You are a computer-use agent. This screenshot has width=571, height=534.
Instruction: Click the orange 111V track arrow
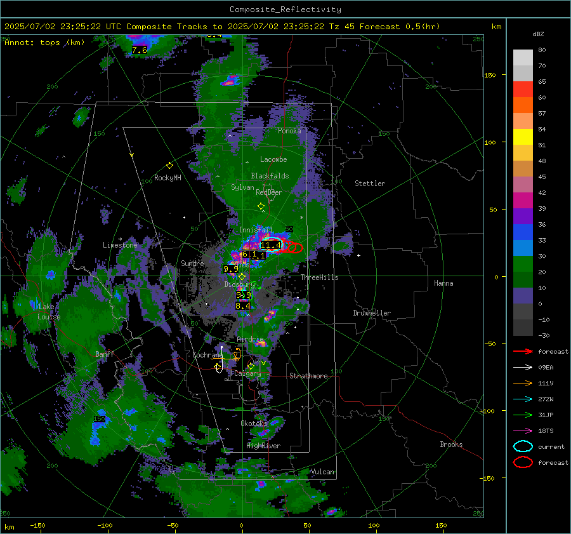click(523, 383)
